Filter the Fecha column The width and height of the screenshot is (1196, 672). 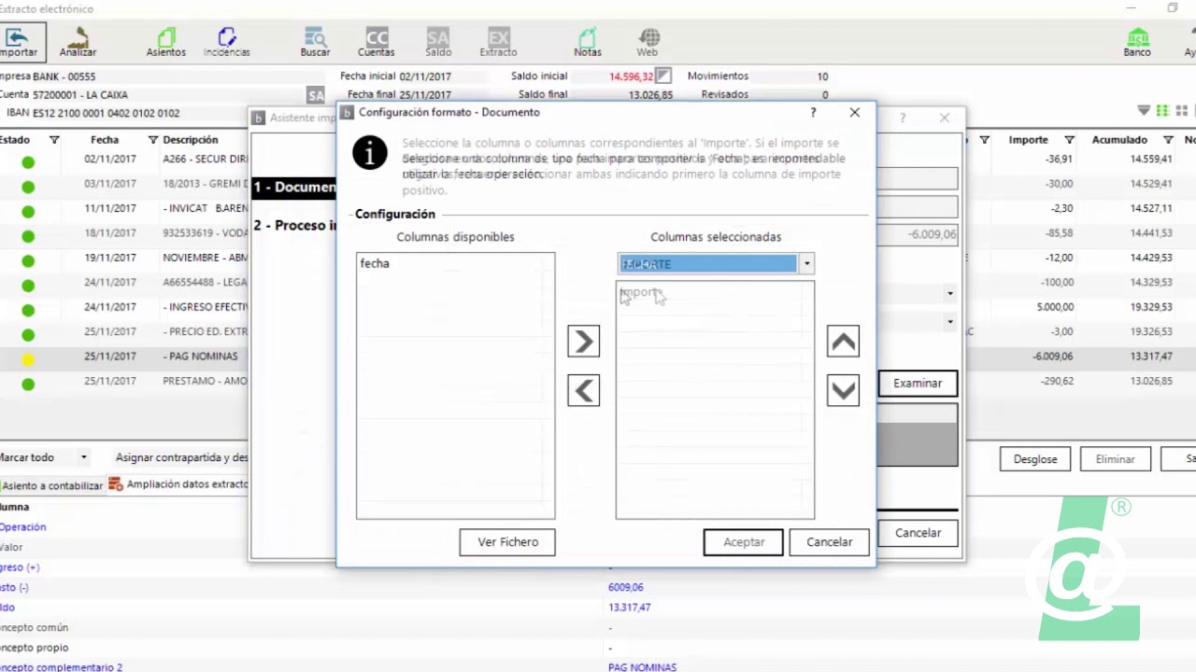coord(153,140)
